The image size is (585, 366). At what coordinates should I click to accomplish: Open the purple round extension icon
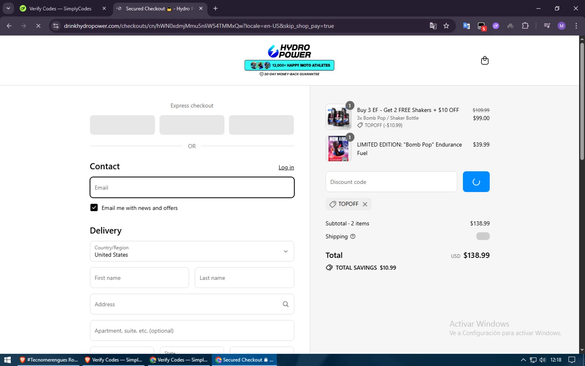496,26
